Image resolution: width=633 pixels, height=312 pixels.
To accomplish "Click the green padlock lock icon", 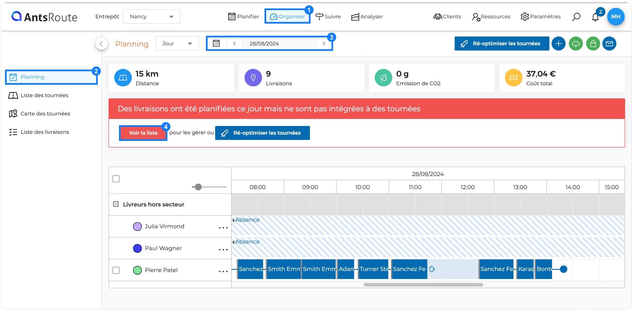I will click(x=593, y=44).
